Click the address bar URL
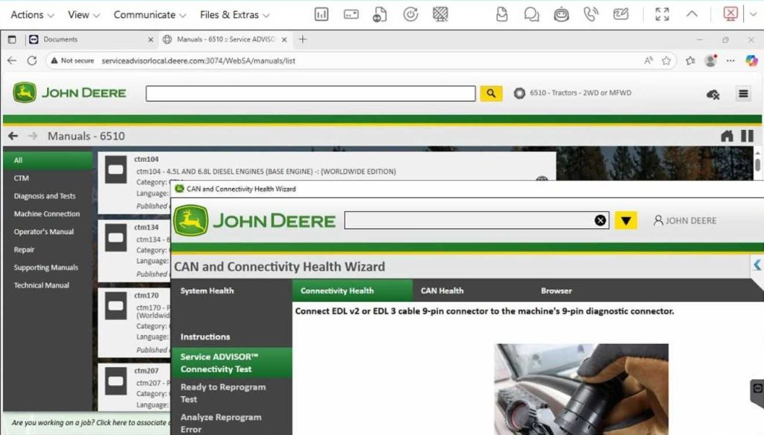The image size is (764, 435). click(x=198, y=61)
